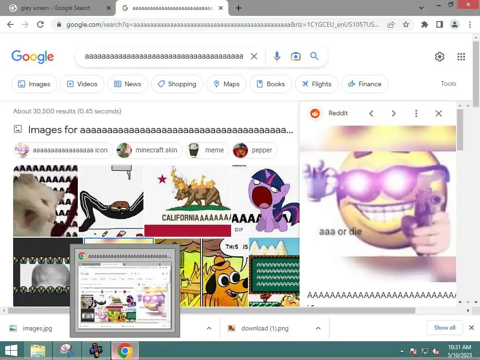Select the pepper suggestion chip
480x360 pixels.
(x=255, y=150)
